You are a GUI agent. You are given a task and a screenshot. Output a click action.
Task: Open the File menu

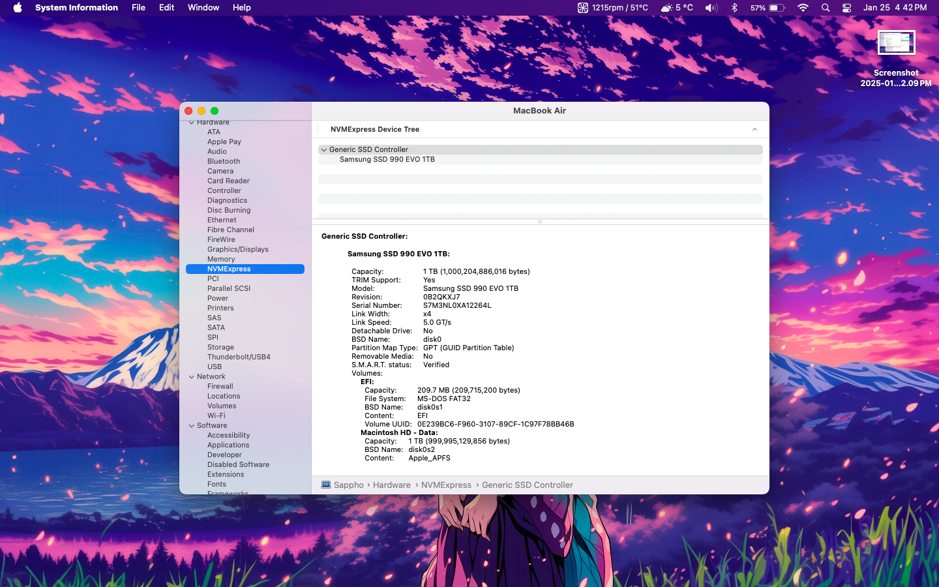click(x=138, y=8)
